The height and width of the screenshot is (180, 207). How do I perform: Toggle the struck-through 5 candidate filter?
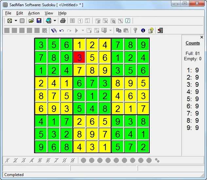[40, 160]
